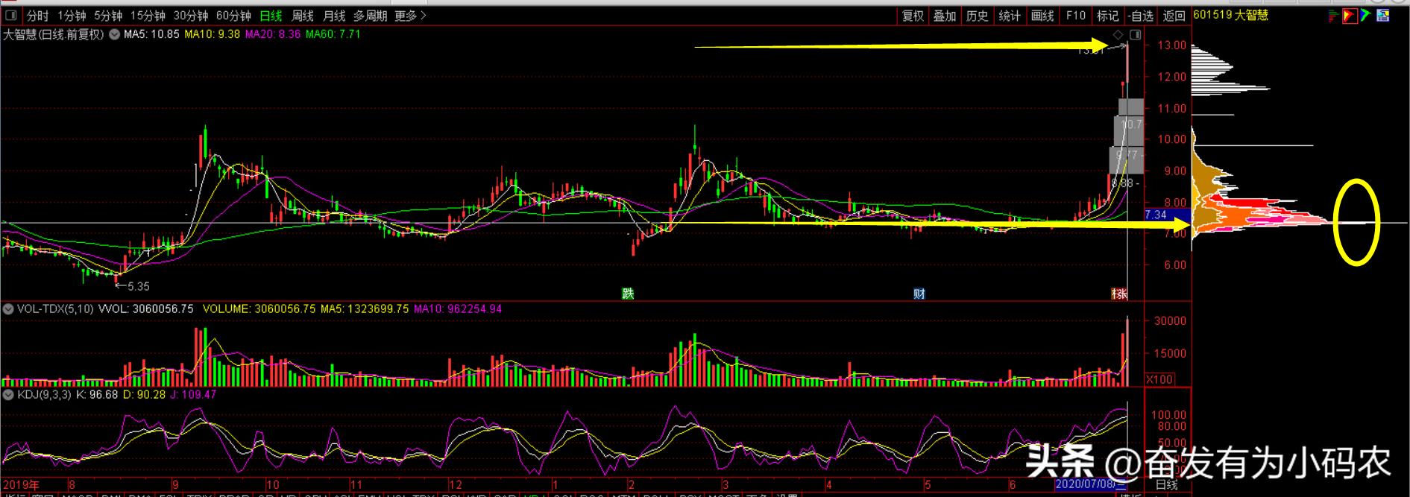The image size is (1410, 497).
Task: Click the green 跌 marker on the chart
Action: [629, 294]
